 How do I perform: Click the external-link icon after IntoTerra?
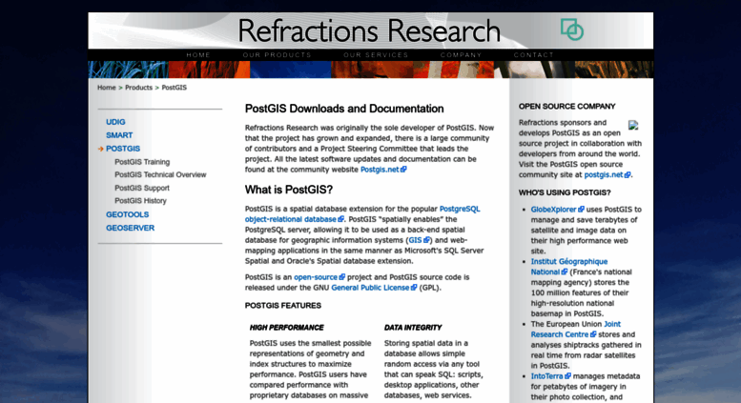coord(568,376)
